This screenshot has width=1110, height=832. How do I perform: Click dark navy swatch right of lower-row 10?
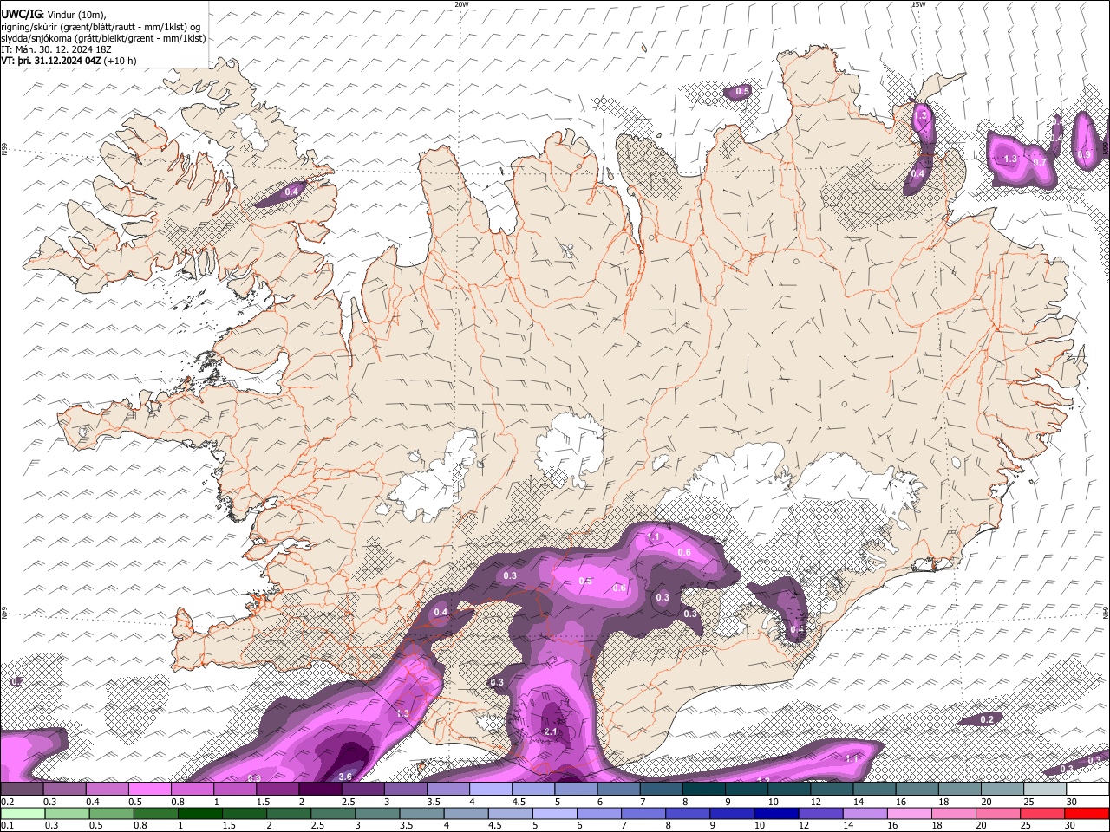pos(775,813)
